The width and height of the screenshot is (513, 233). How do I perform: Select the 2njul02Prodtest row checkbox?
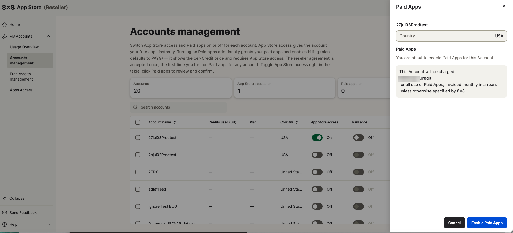(x=138, y=155)
